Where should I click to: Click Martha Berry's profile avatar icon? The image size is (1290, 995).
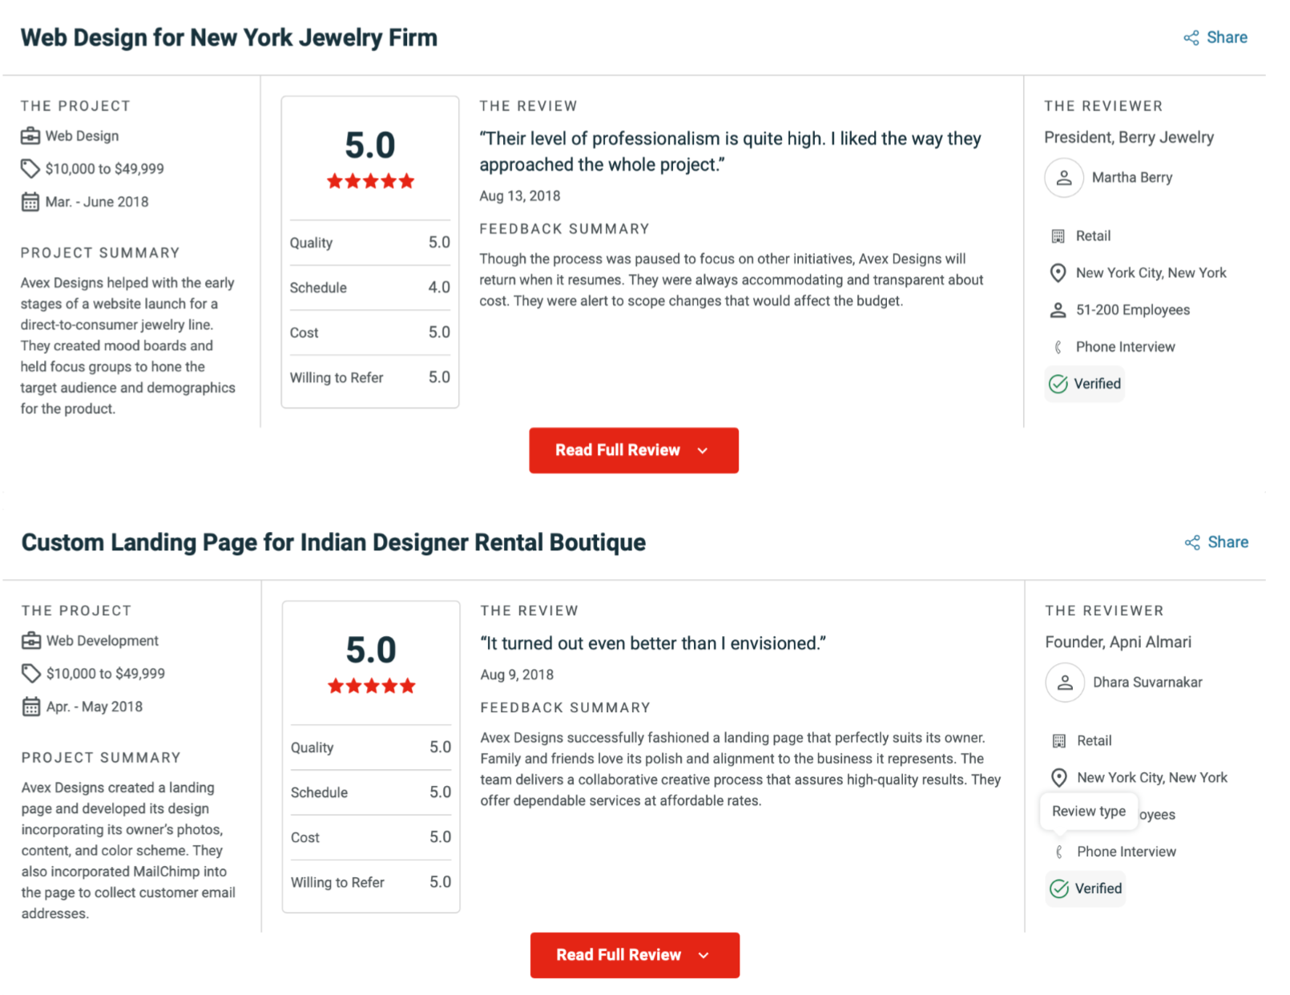pos(1063,178)
